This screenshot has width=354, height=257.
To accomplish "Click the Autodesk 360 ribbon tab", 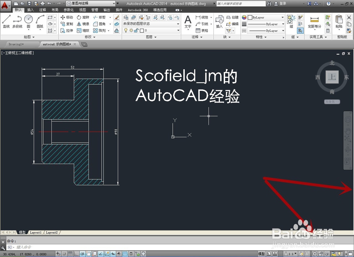I will click(x=138, y=10).
